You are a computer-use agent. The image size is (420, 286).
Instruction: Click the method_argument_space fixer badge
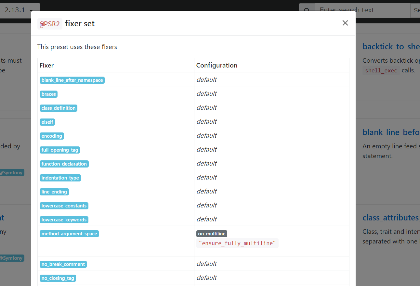(69, 234)
